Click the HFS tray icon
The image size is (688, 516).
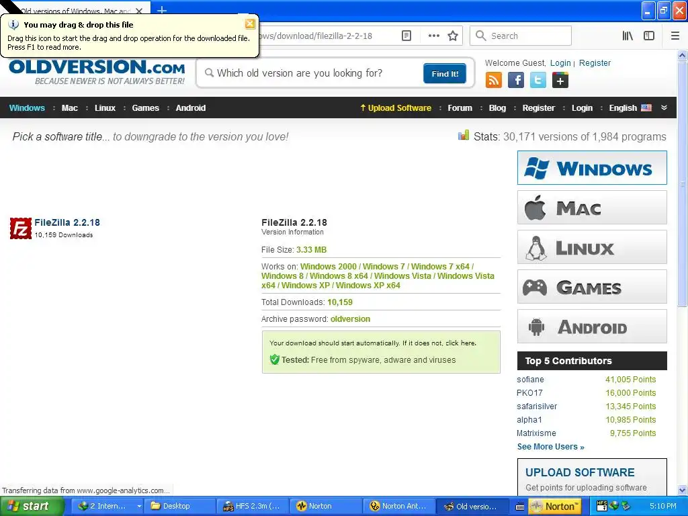(x=602, y=505)
